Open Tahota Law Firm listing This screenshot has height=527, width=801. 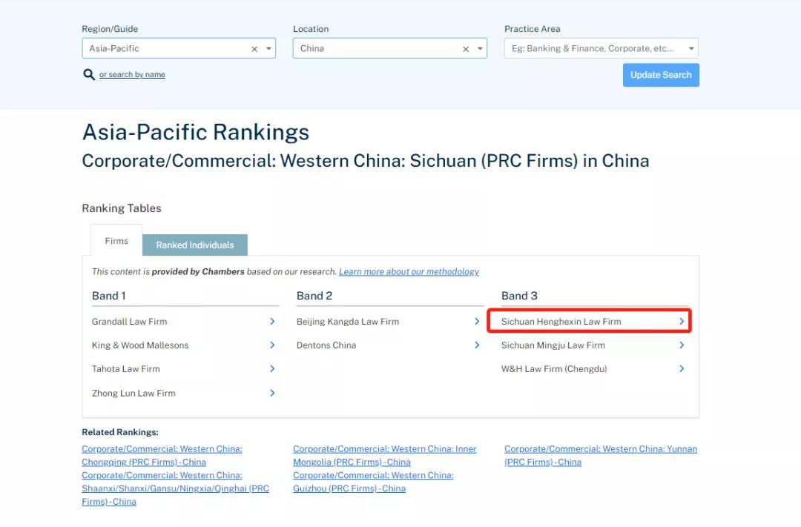pos(126,369)
